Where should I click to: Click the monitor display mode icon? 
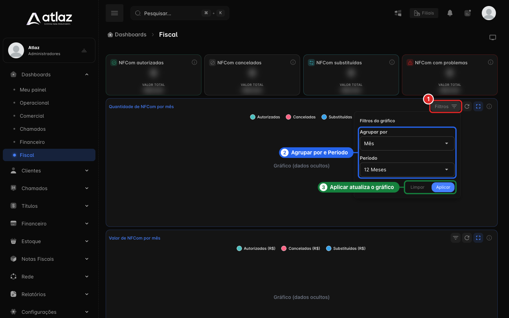click(493, 37)
